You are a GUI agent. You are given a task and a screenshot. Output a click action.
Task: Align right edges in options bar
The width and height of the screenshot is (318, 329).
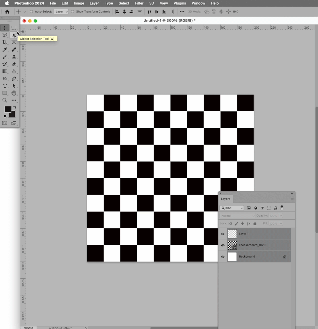[131, 12]
